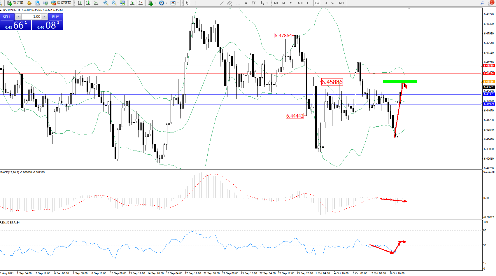Expand the chart templates dropdown arrow
The width and height of the screenshot is (496, 276).
[178, 3]
